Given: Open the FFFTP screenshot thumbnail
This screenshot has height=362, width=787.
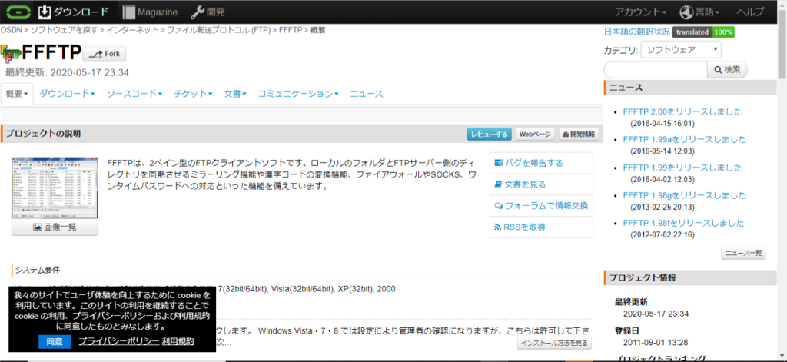Looking at the screenshot, I should pos(55,188).
